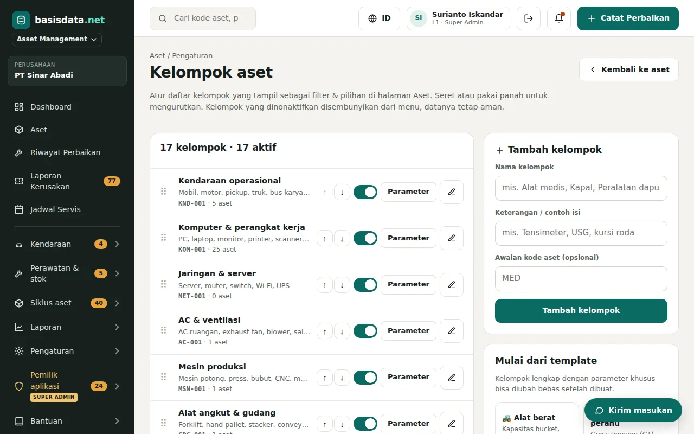Disable the Kendaraan operasional group toggle

pos(365,192)
